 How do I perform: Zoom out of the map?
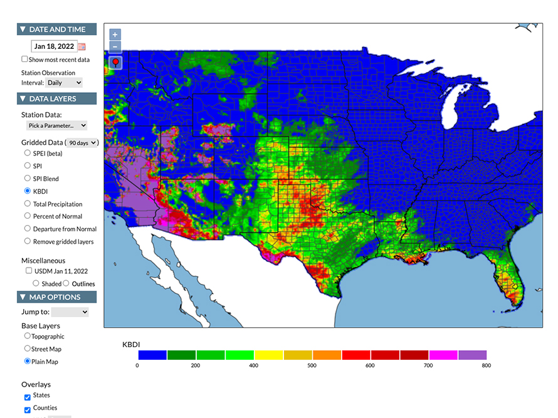[115, 46]
